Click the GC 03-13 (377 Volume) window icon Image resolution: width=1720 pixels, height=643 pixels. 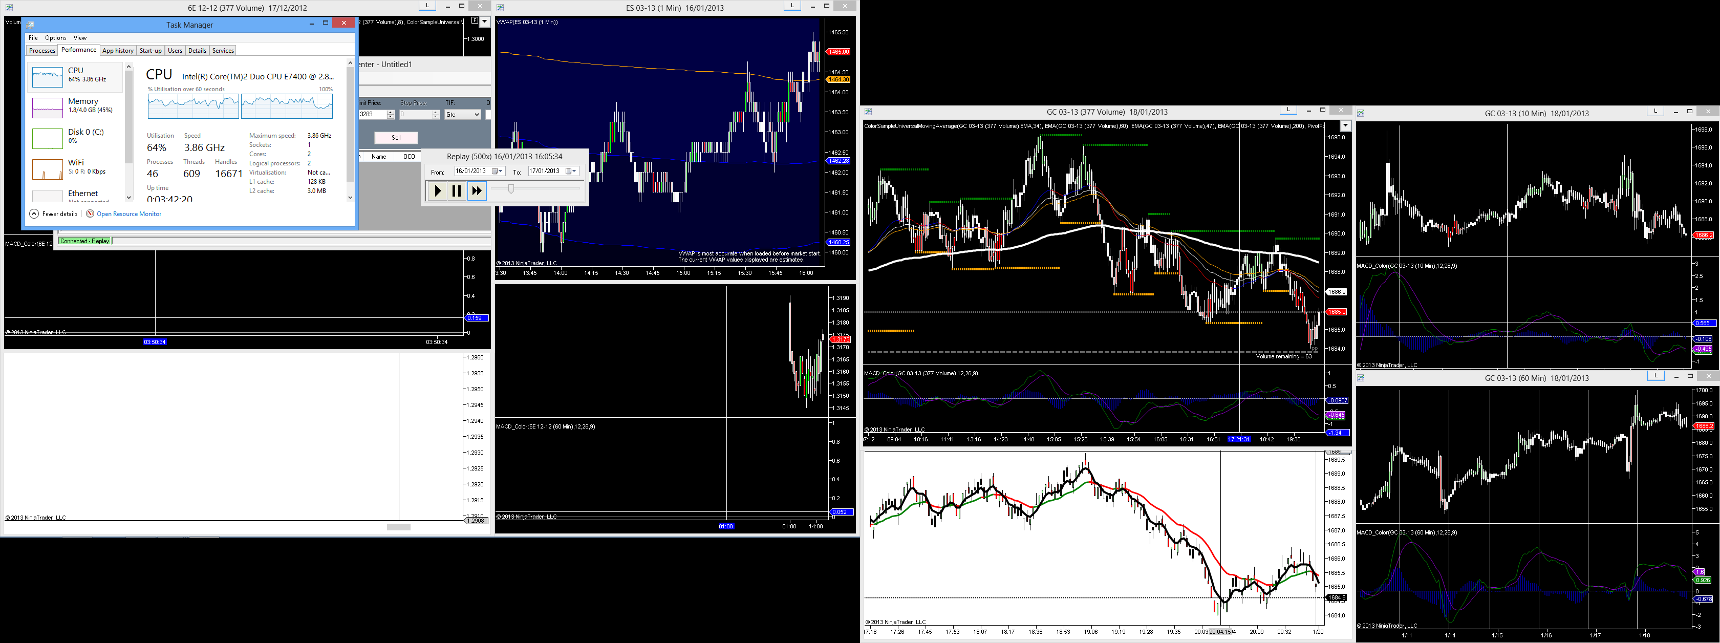click(868, 112)
